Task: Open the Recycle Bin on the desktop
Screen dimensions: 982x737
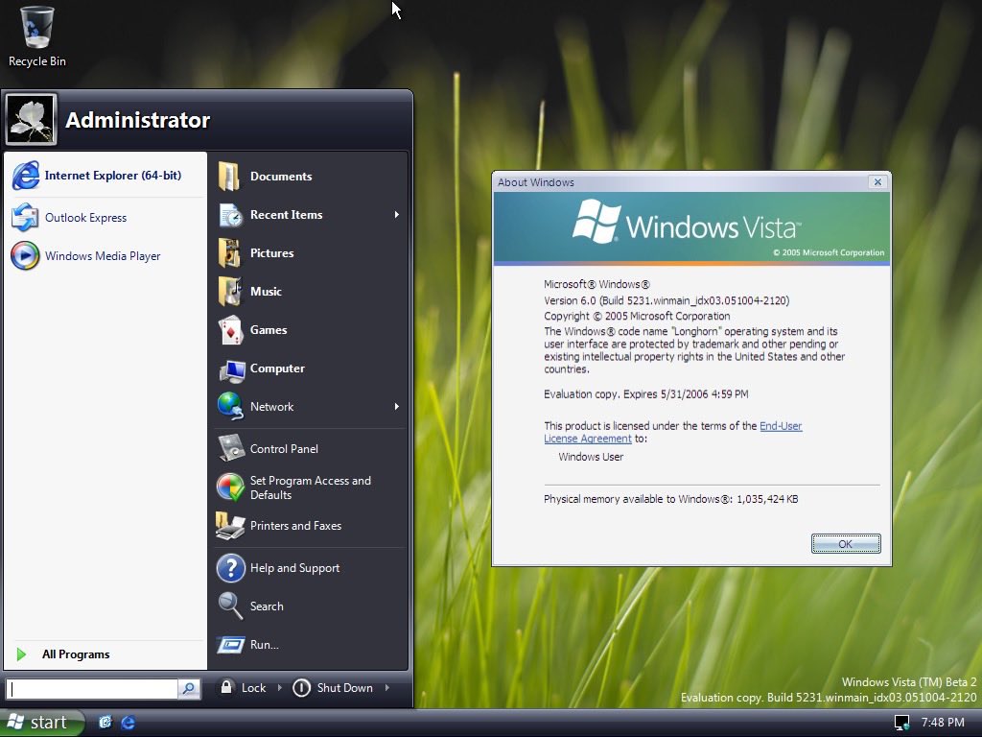Action: click(x=35, y=29)
